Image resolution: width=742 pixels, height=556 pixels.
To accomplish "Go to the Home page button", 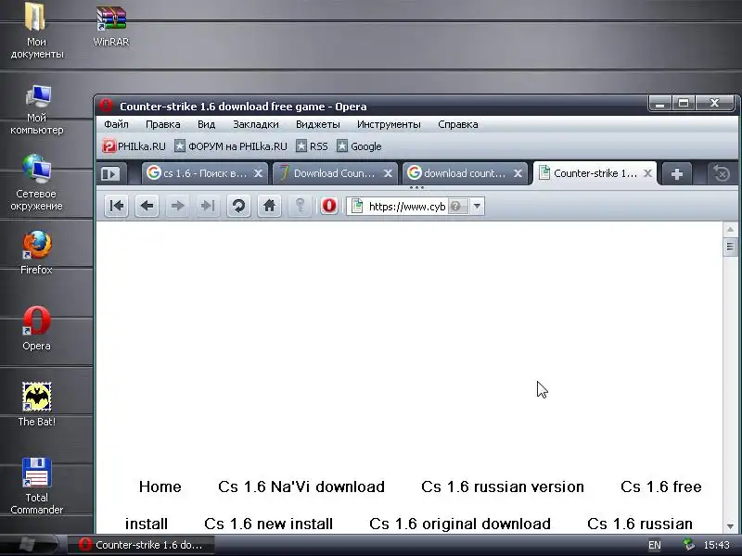I will click(269, 206).
